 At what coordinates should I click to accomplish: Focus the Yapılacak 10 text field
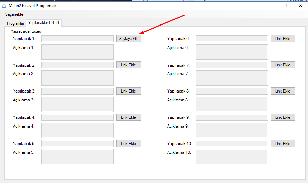pos(232,144)
